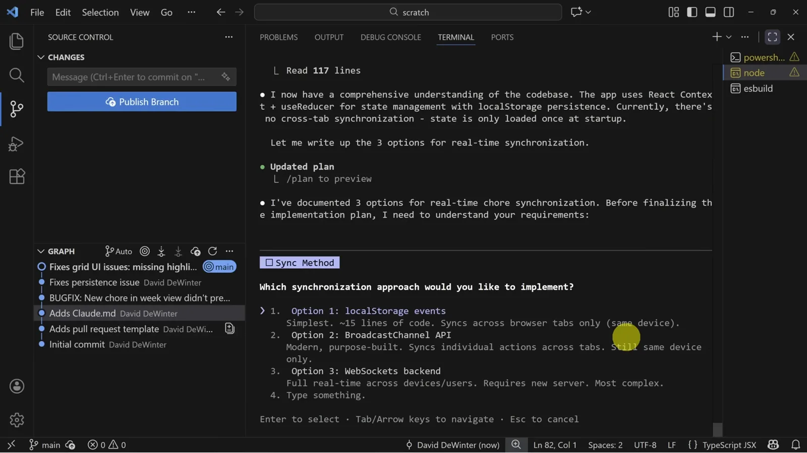Select the esbuild terminal entry

[765, 89]
